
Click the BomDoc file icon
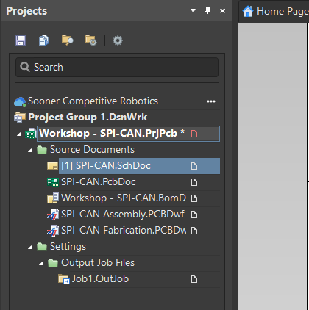pyautogui.click(x=53, y=198)
